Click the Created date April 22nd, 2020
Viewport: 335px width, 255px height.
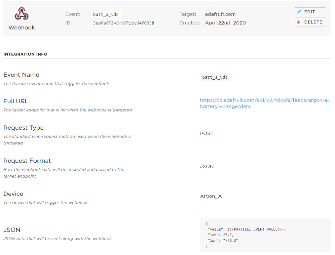pyautogui.click(x=225, y=23)
